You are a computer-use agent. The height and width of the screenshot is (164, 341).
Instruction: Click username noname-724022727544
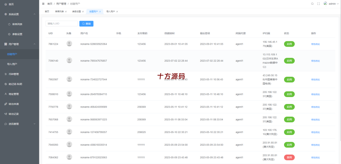pyautogui.click(x=94, y=79)
